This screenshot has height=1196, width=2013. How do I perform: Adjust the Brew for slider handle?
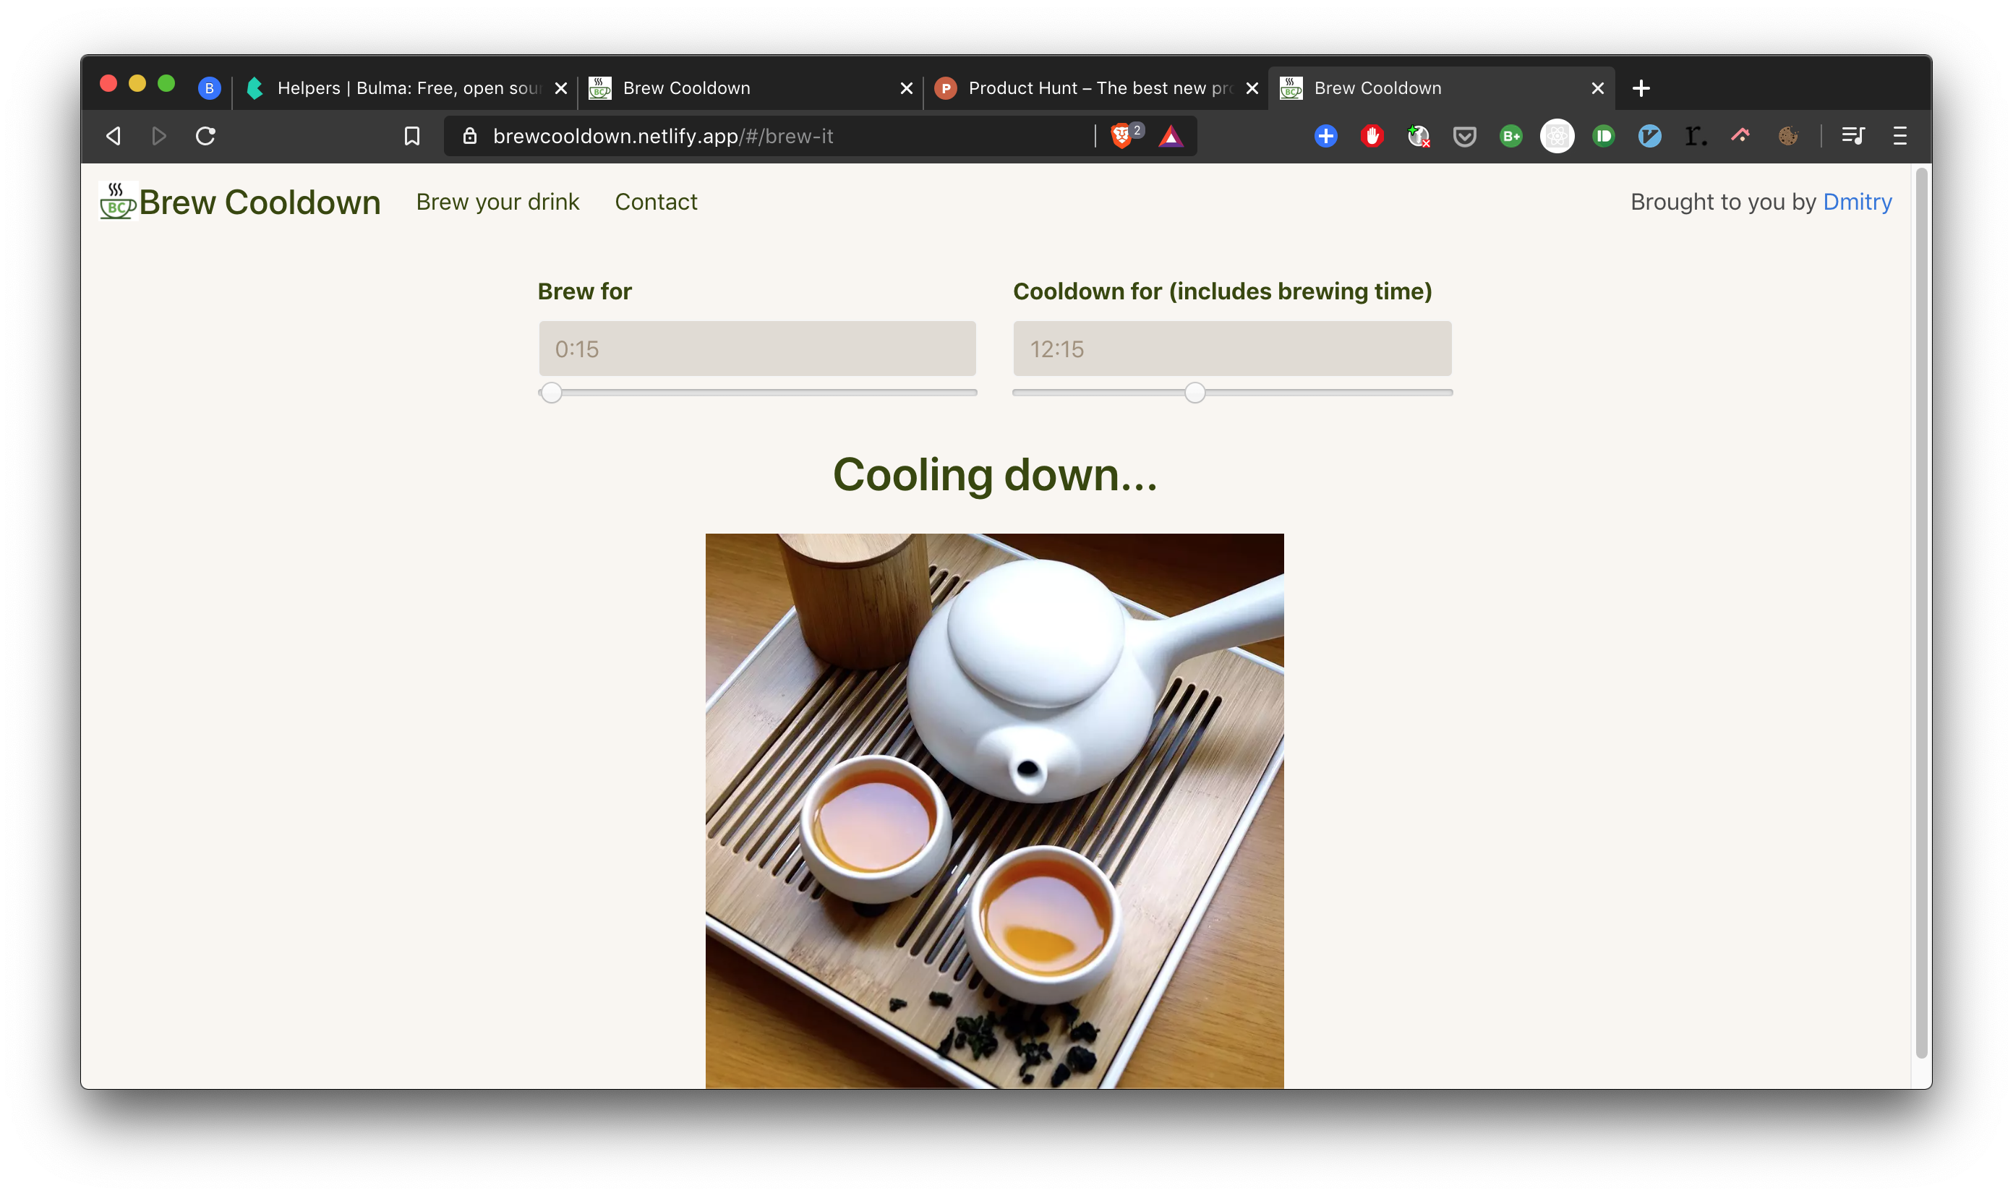(551, 393)
